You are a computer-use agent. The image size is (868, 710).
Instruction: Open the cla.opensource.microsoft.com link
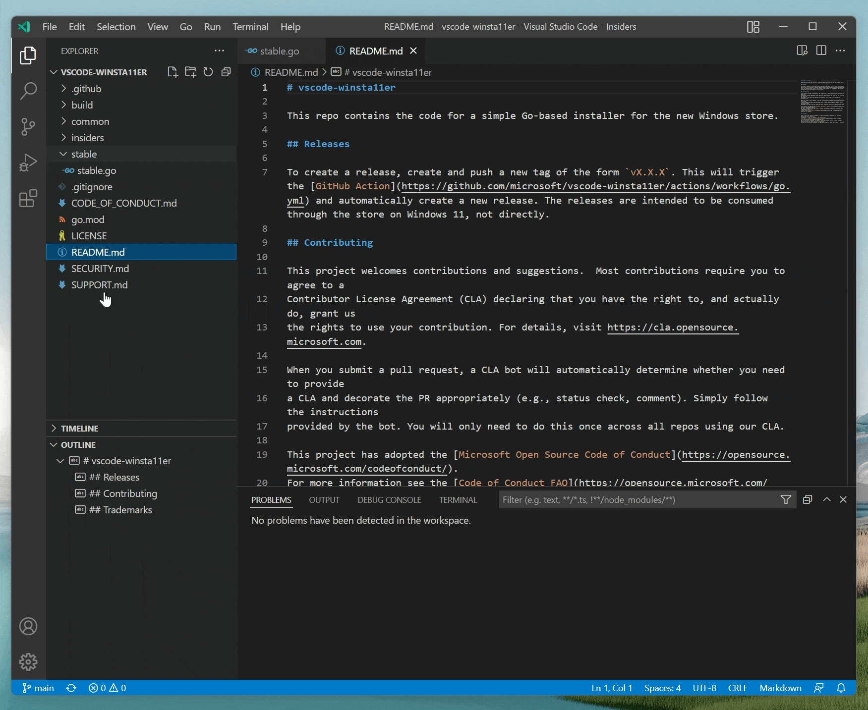click(672, 328)
